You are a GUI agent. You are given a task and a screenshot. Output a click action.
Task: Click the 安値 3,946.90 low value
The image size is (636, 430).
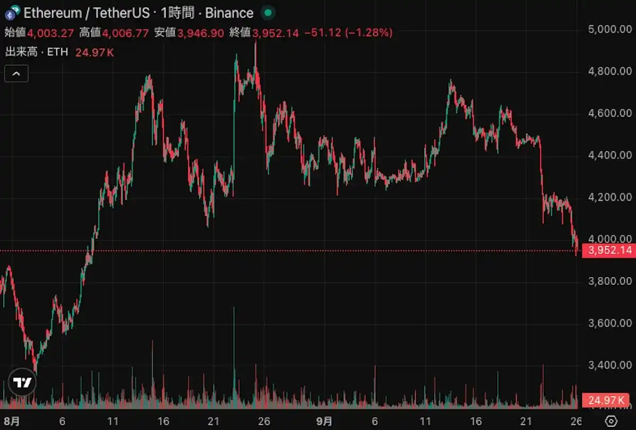click(x=189, y=33)
